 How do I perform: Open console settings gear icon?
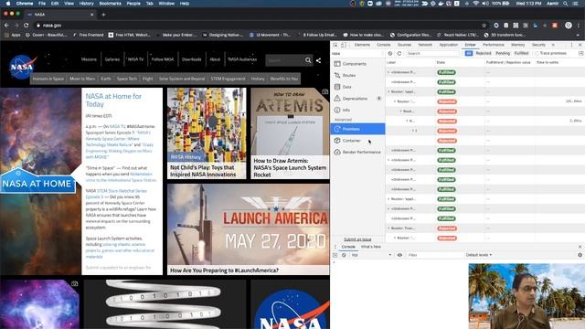pos(580,255)
